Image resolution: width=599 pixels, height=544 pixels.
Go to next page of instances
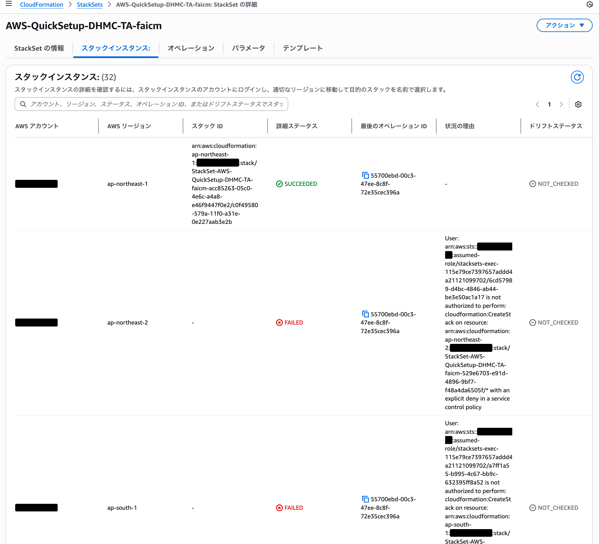561,104
